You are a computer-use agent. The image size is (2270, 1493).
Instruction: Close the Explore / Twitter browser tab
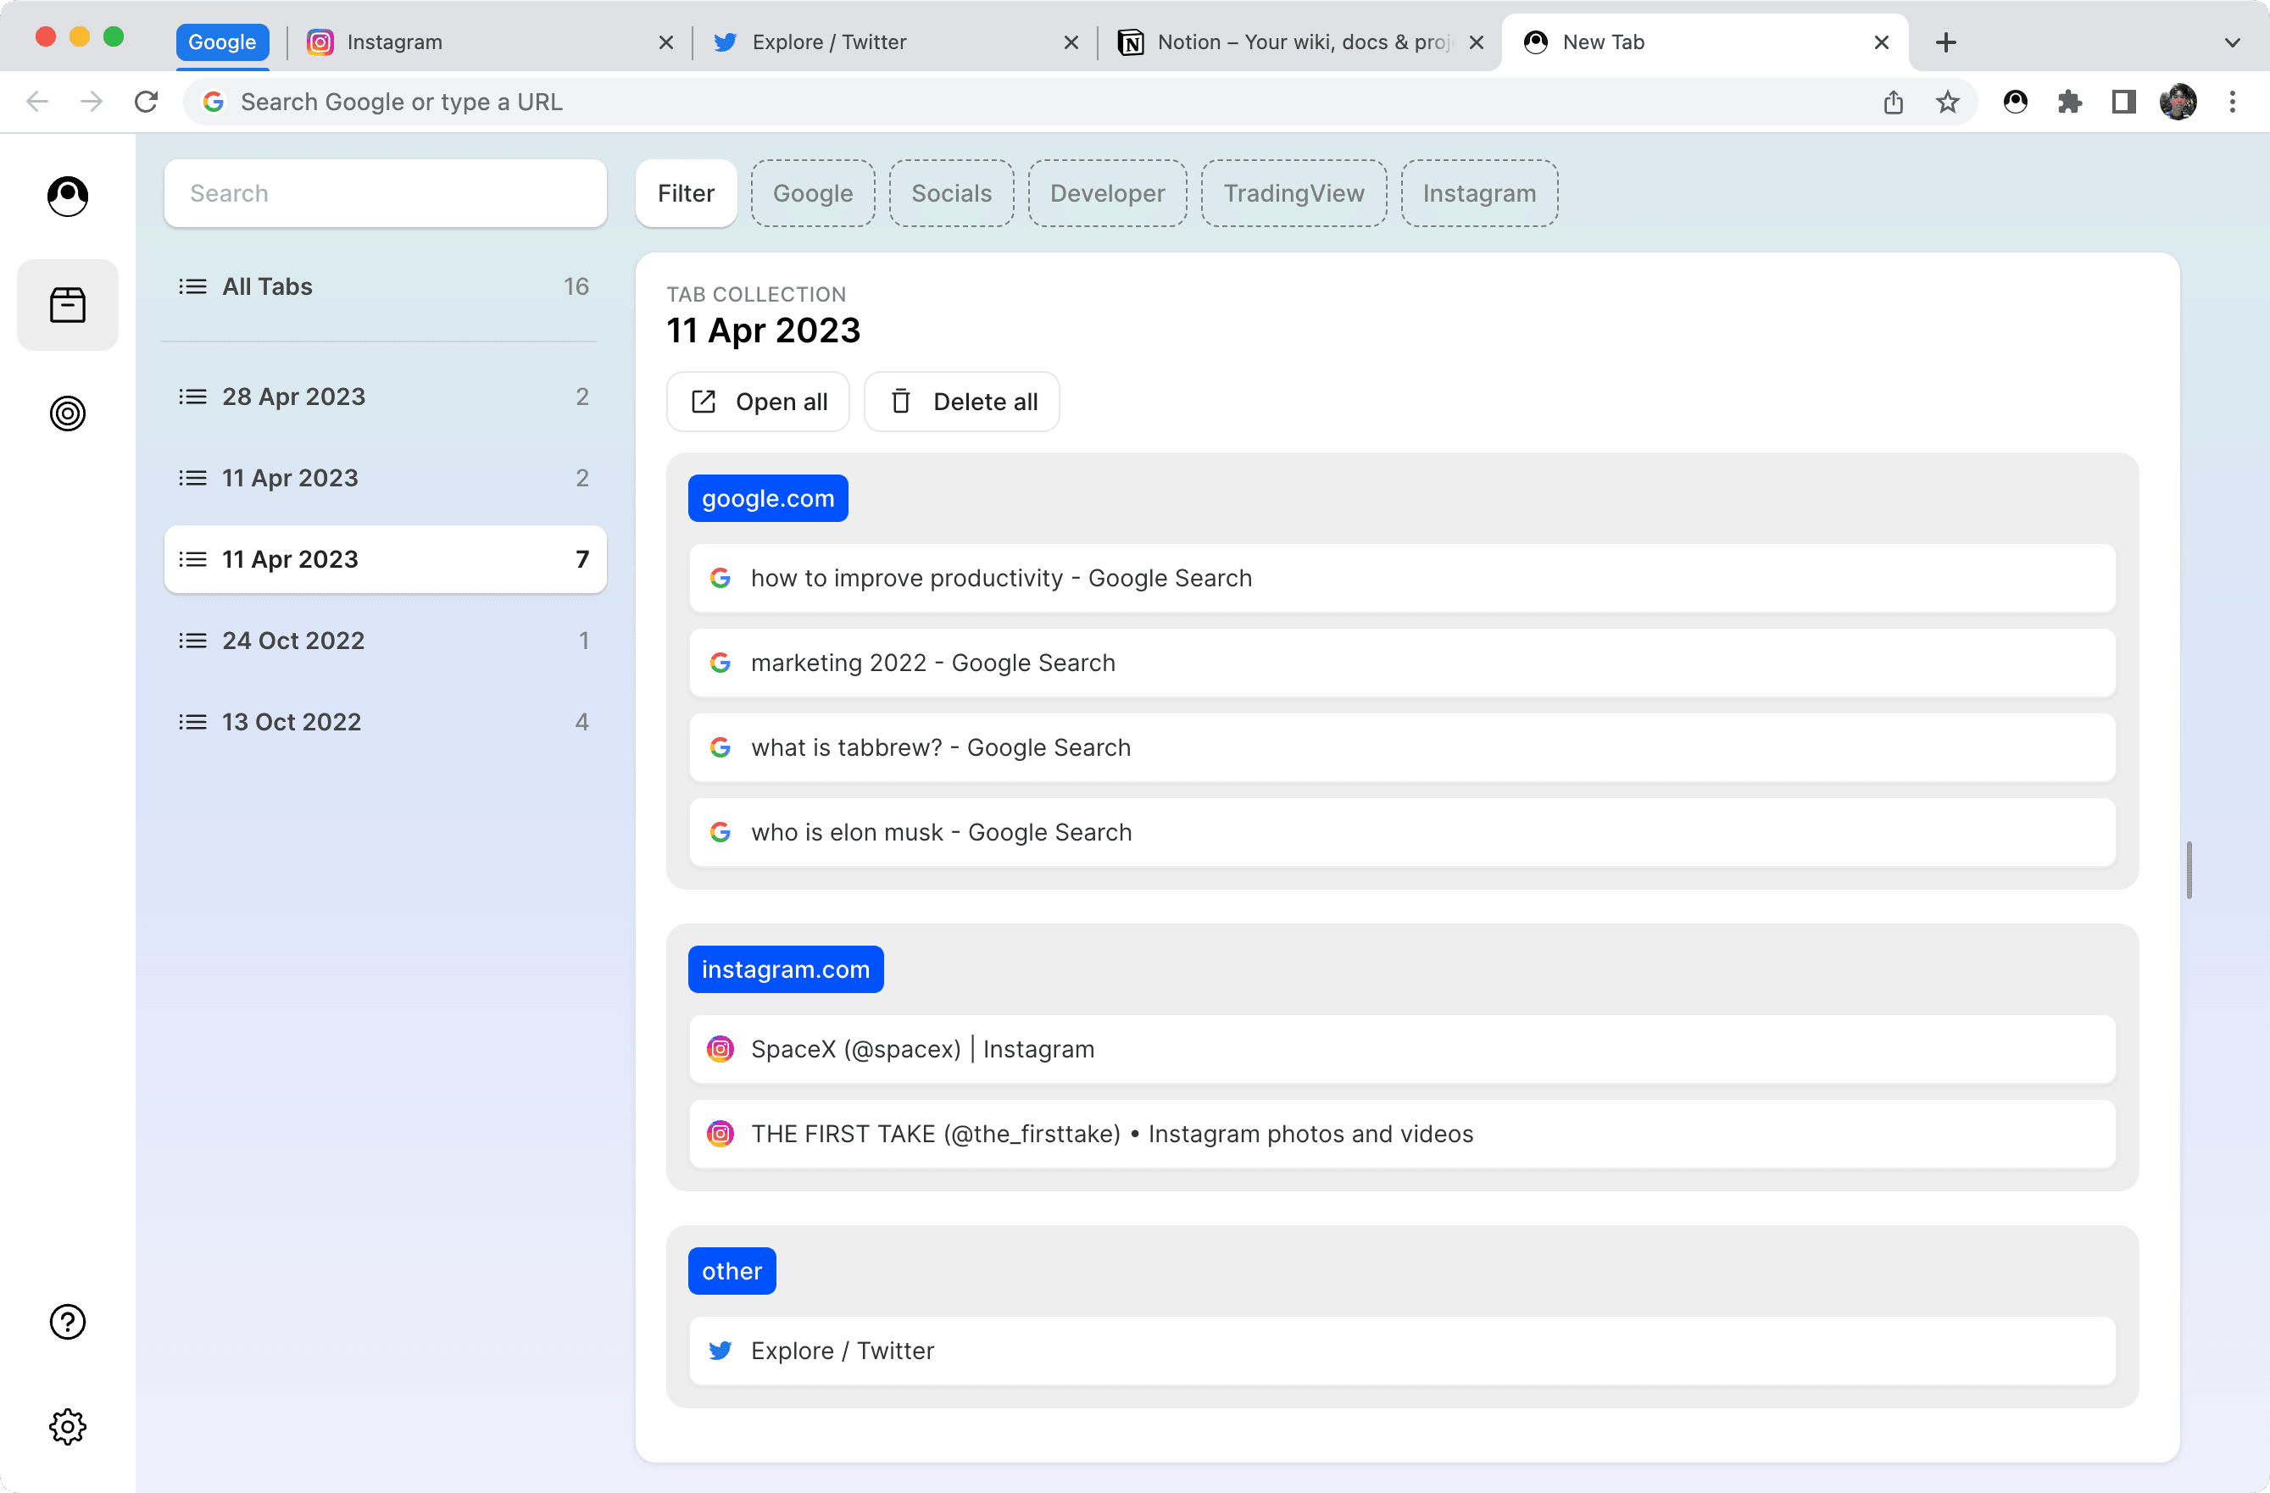(1071, 42)
